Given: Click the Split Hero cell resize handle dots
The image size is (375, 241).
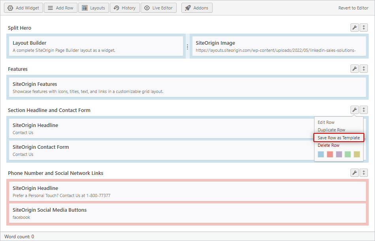Looking at the screenshot, I should tap(187, 47).
